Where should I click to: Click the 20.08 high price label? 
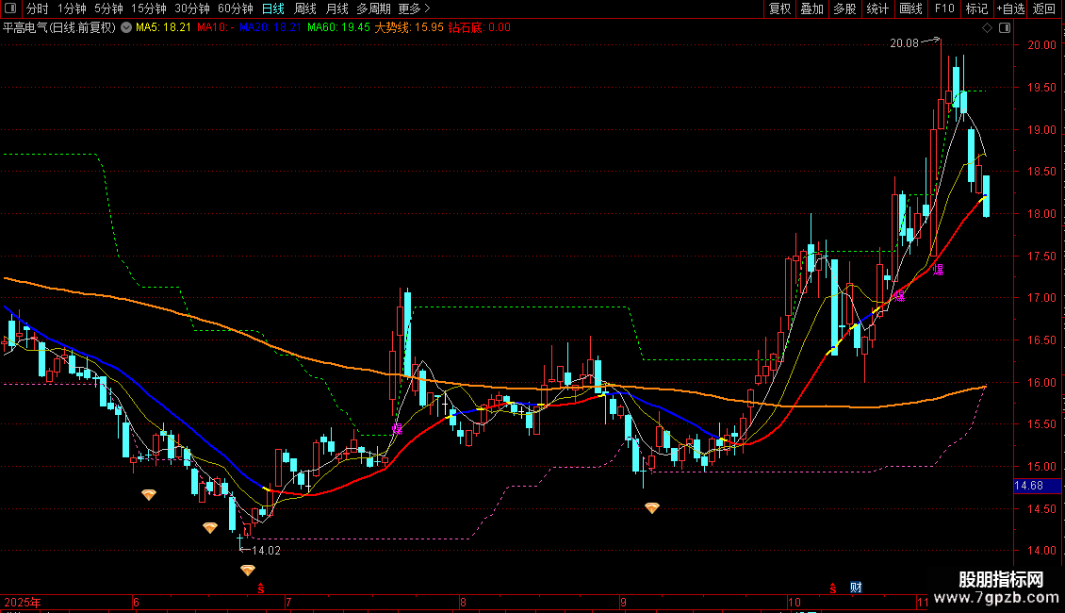pos(904,43)
